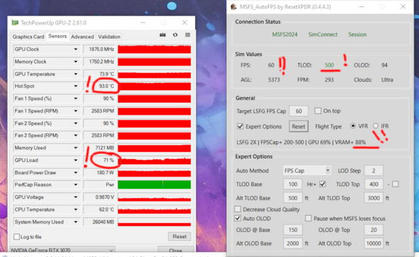Open the Advanced tab in GPU-Z
419x257 pixels.
(82, 37)
